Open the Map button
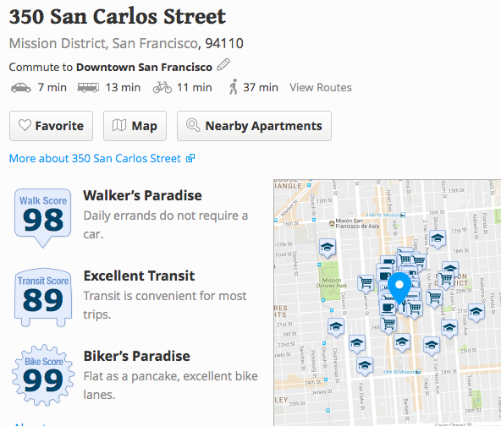The width and height of the screenshot is (501, 426). [x=135, y=126]
